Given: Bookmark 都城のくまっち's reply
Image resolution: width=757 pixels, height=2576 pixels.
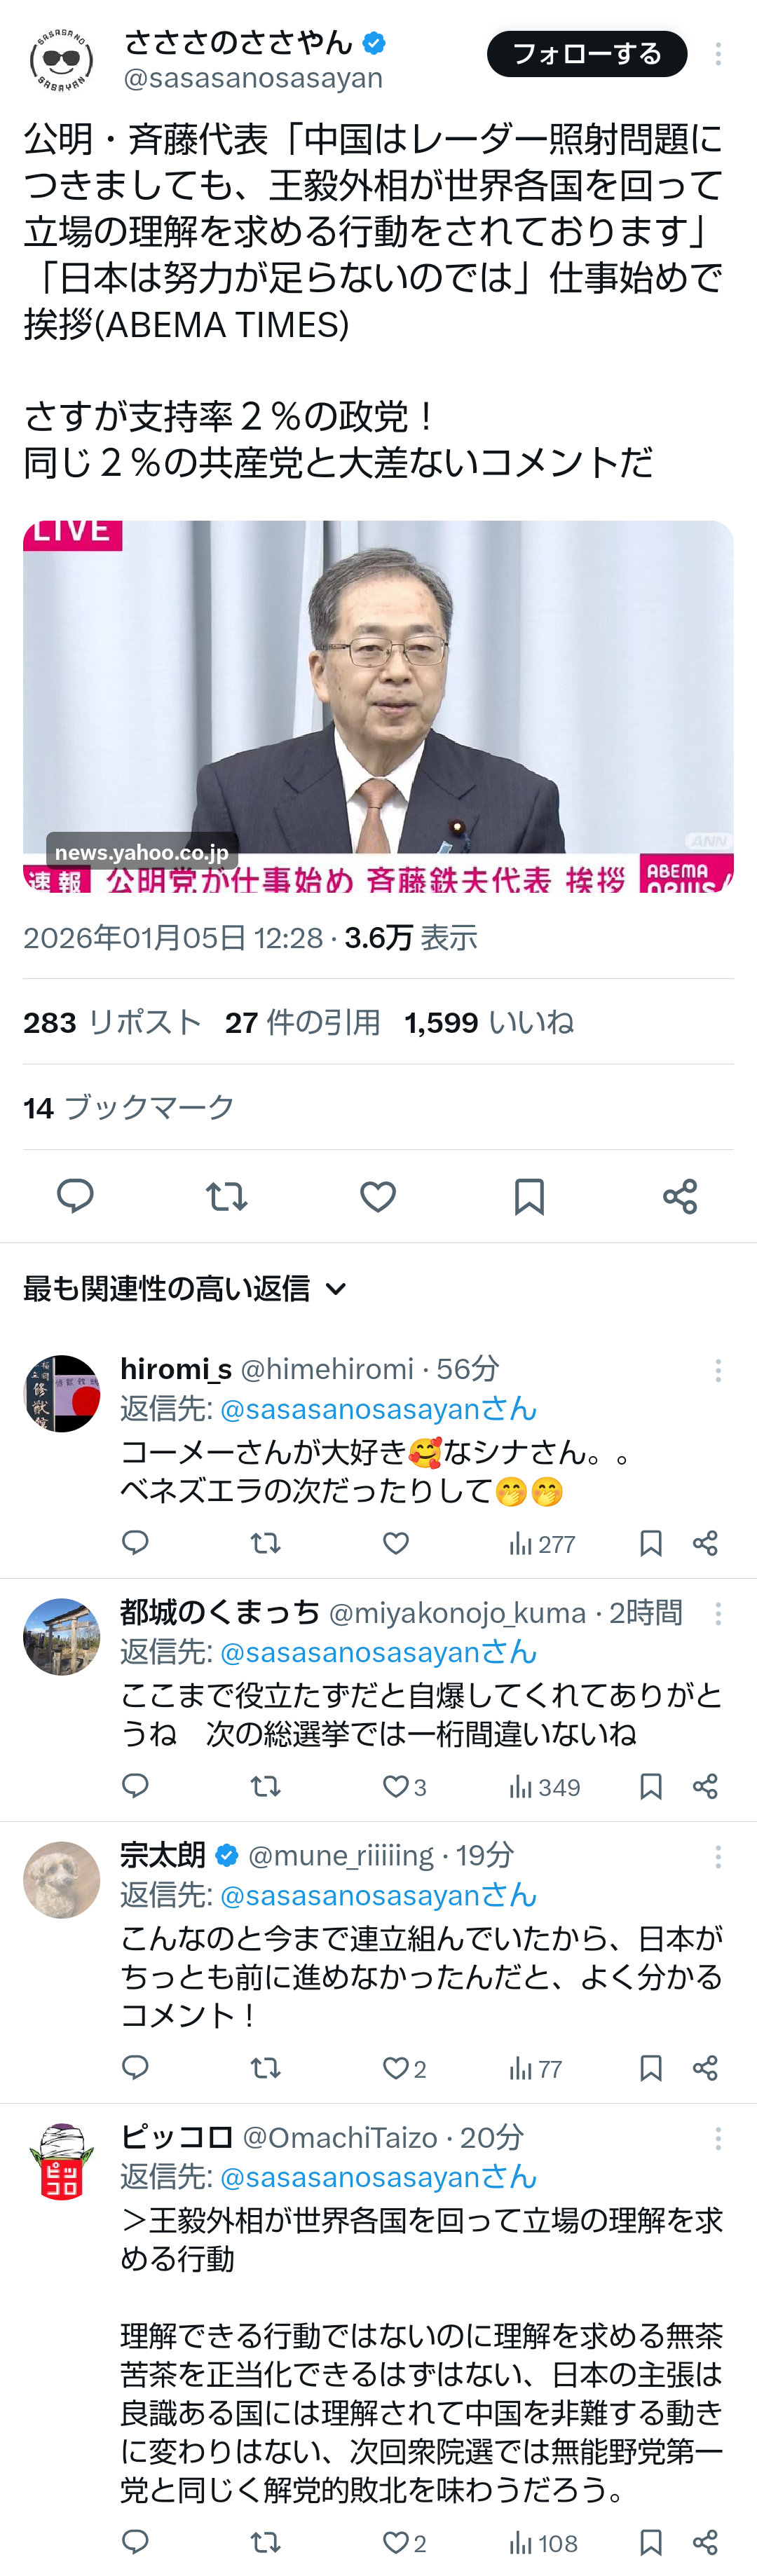Looking at the screenshot, I should click(651, 1786).
